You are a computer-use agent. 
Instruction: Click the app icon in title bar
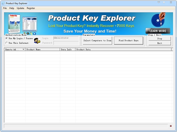3,3
